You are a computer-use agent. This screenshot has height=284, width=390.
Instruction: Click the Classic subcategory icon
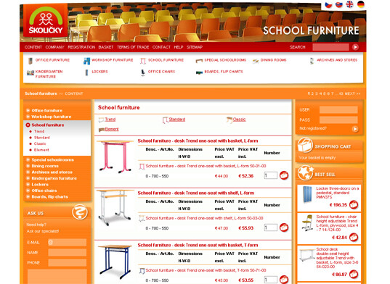[x=229, y=120]
